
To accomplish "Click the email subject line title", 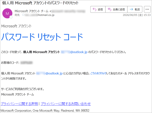I will (x=40, y=3).
